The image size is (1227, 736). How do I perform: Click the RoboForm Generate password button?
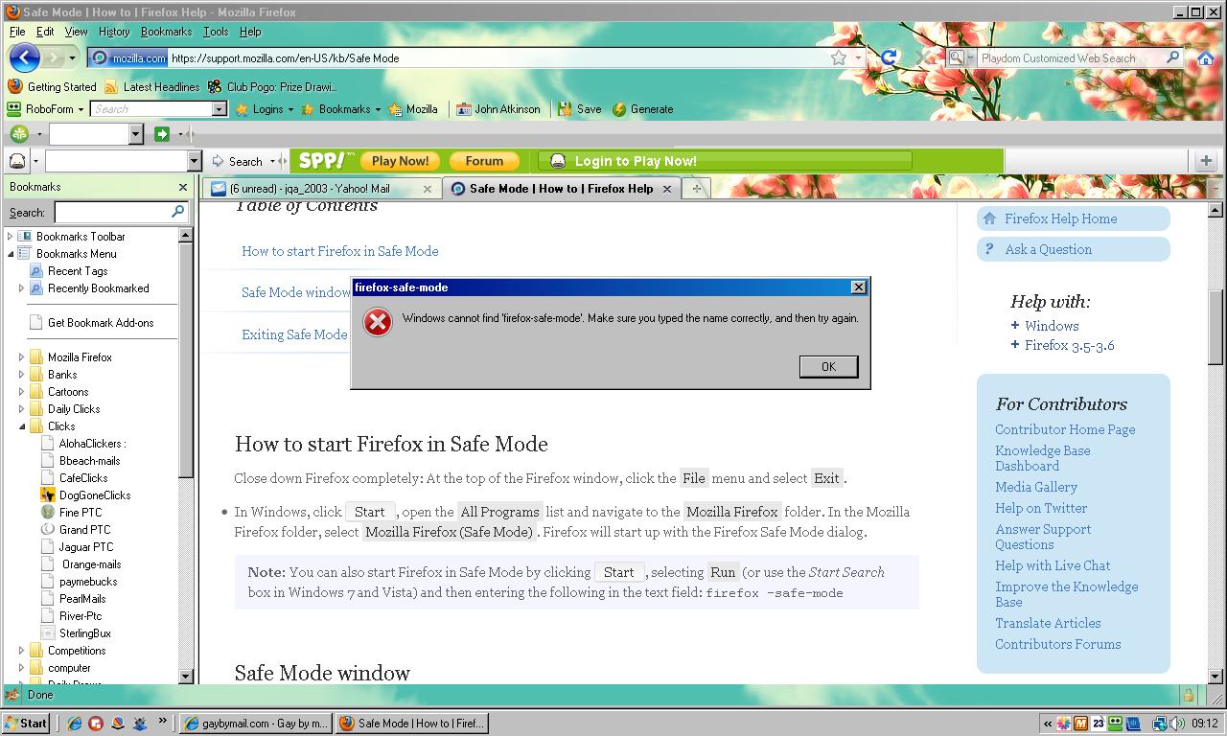pyautogui.click(x=643, y=109)
